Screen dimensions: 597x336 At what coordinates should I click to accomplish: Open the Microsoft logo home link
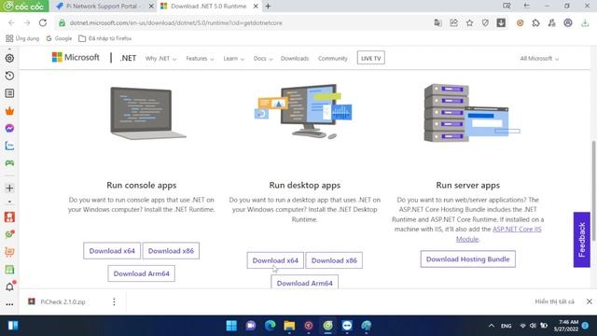point(76,58)
